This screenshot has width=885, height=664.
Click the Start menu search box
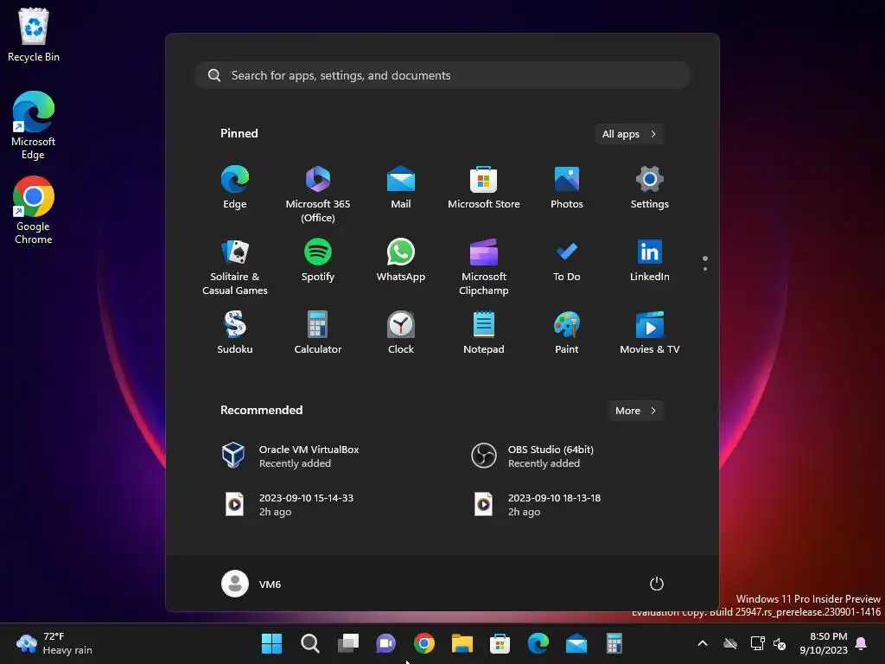coord(442,75)
